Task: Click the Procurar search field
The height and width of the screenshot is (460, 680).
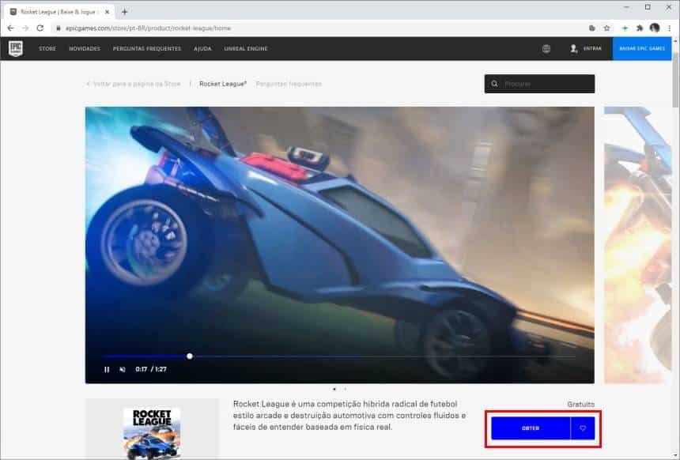Action: point(539,84)
